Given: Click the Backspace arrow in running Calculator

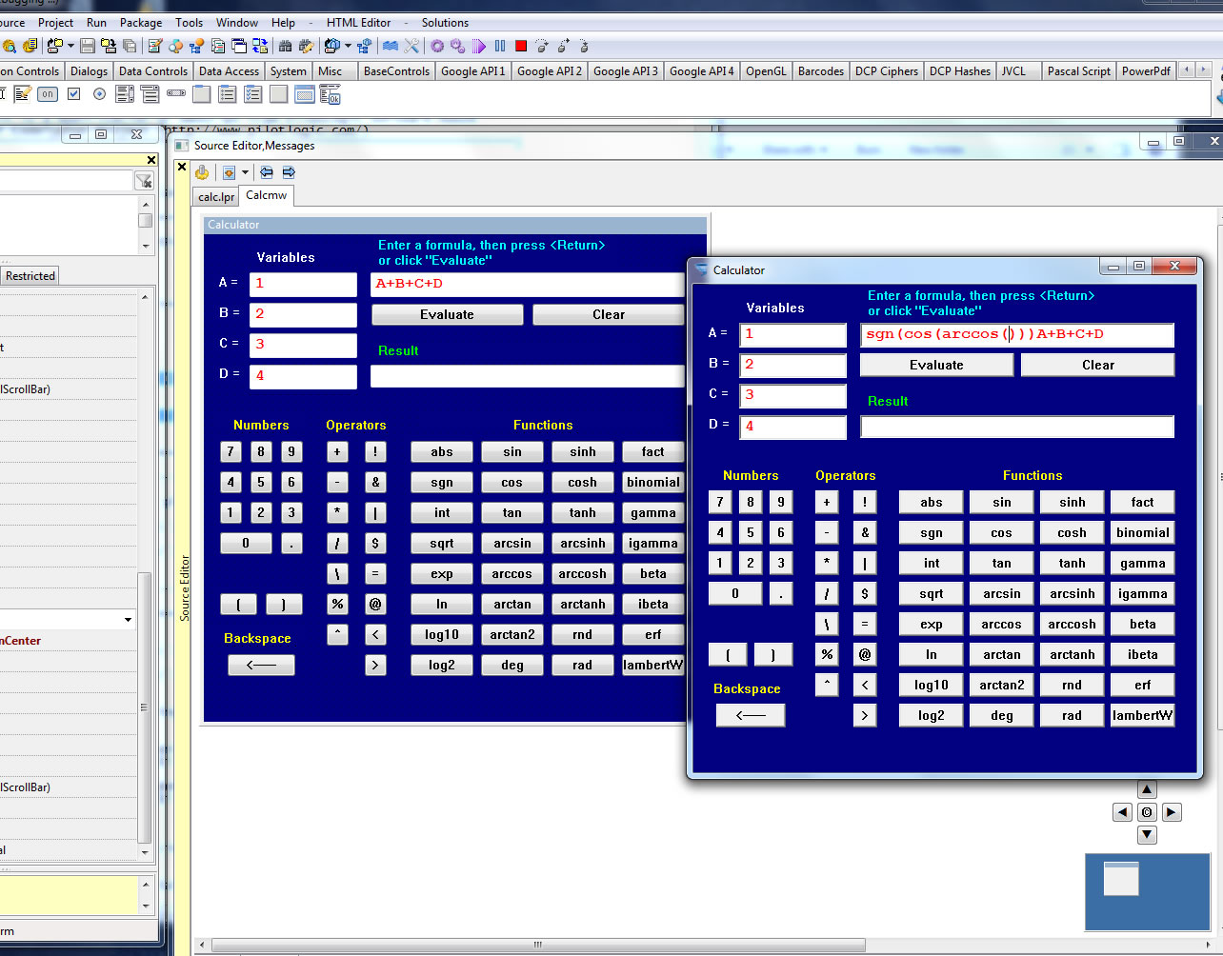Looking at the screenshot, I should click(751, 715).
